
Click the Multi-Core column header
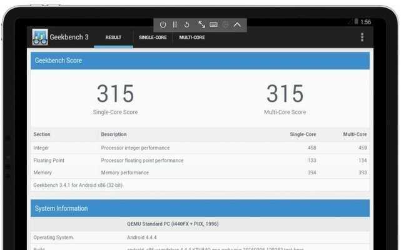click(355, 134)
